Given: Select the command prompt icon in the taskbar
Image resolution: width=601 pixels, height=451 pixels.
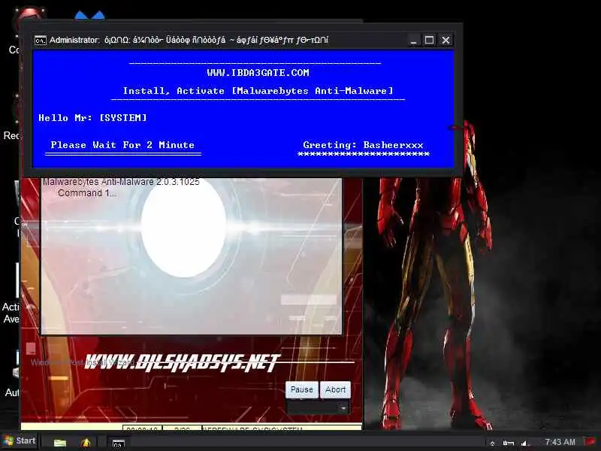Looking at the screenshot, I should click(x=119, y=443).
